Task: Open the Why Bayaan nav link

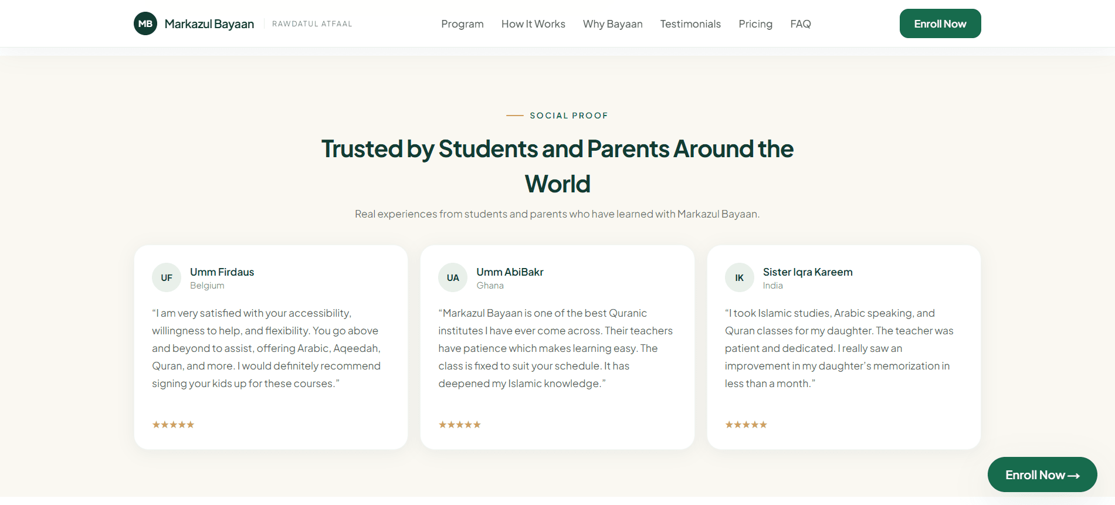Action: tap(613, 24)
